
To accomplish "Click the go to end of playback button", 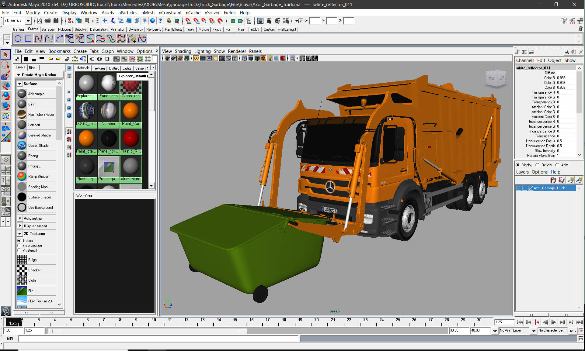I will point(580,322).
